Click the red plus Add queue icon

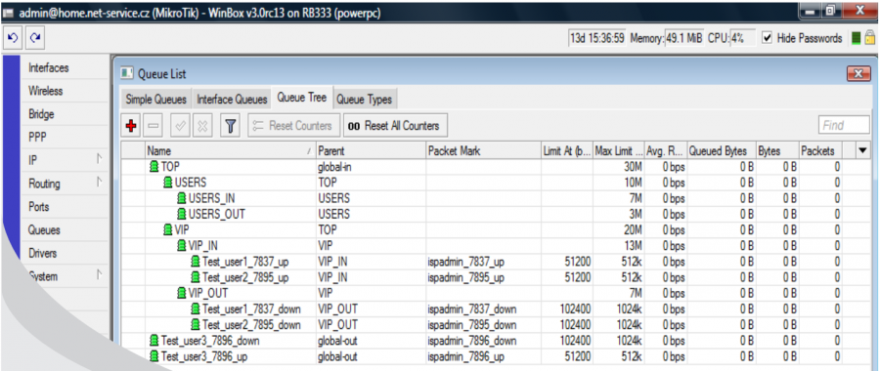click(131, 126)
